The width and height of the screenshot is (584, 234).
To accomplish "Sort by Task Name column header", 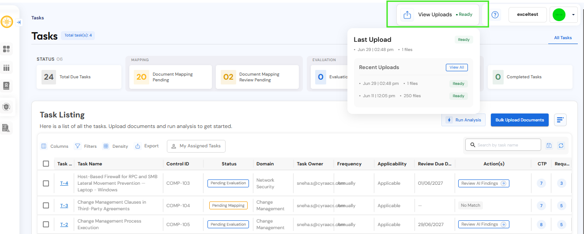I will 90,164.
